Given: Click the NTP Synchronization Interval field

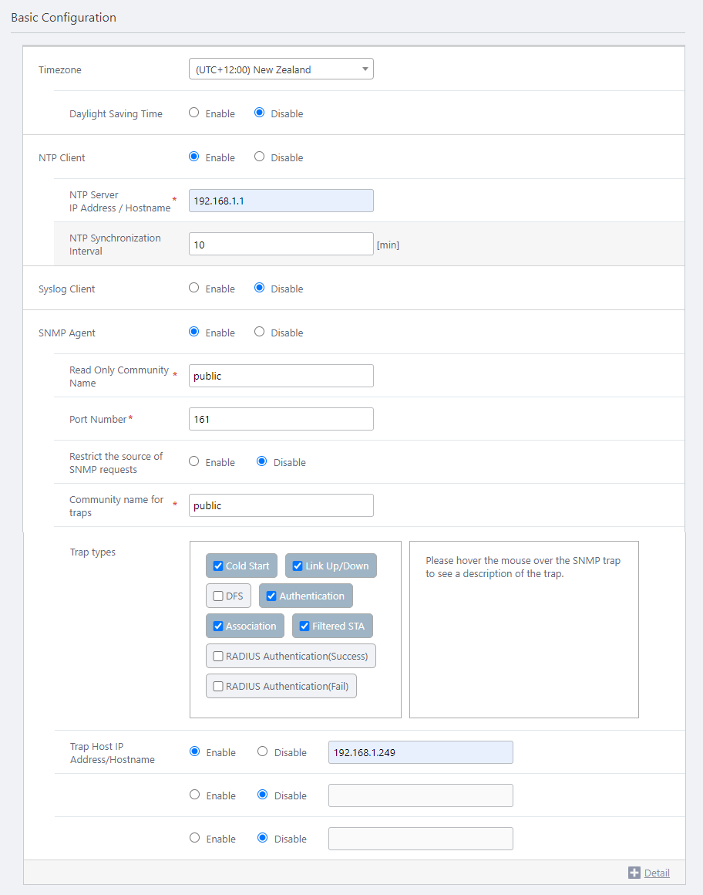Looking at the screenshot, I should (x=281, y=244).
